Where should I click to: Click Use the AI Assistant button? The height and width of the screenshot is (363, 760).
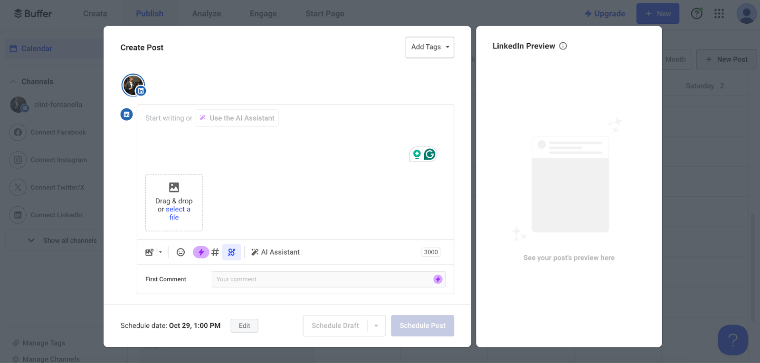click(x=237, y=118)
